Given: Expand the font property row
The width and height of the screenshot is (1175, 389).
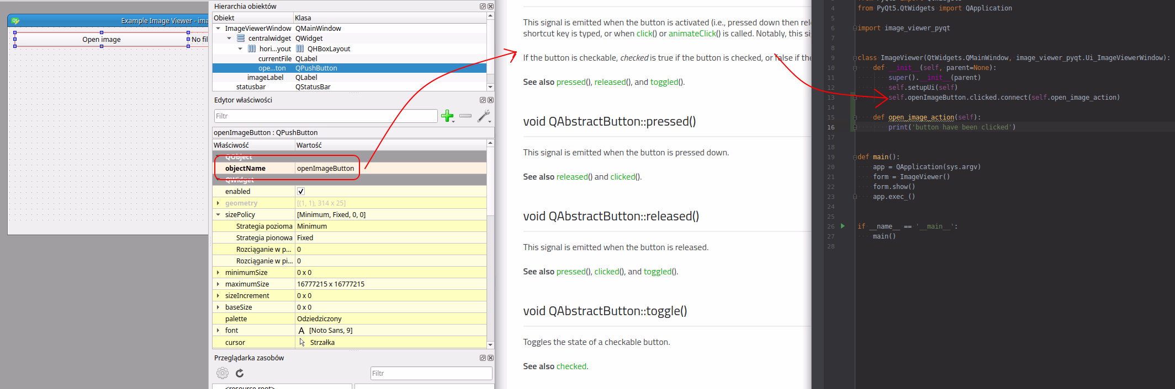Looking at the screenshot, I should [x=218, y=330].
